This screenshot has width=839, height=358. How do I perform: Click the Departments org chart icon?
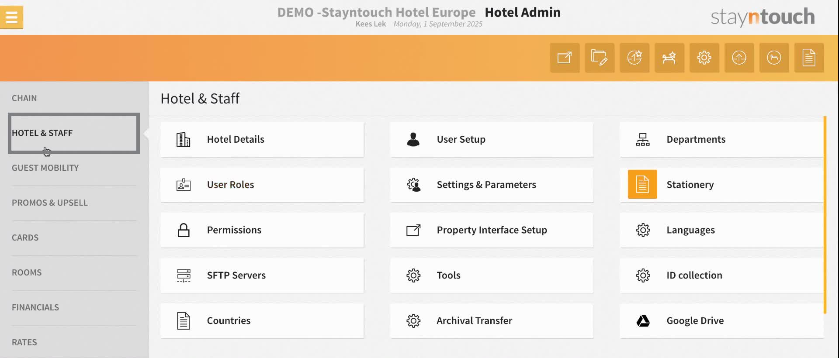coord(643,140)
